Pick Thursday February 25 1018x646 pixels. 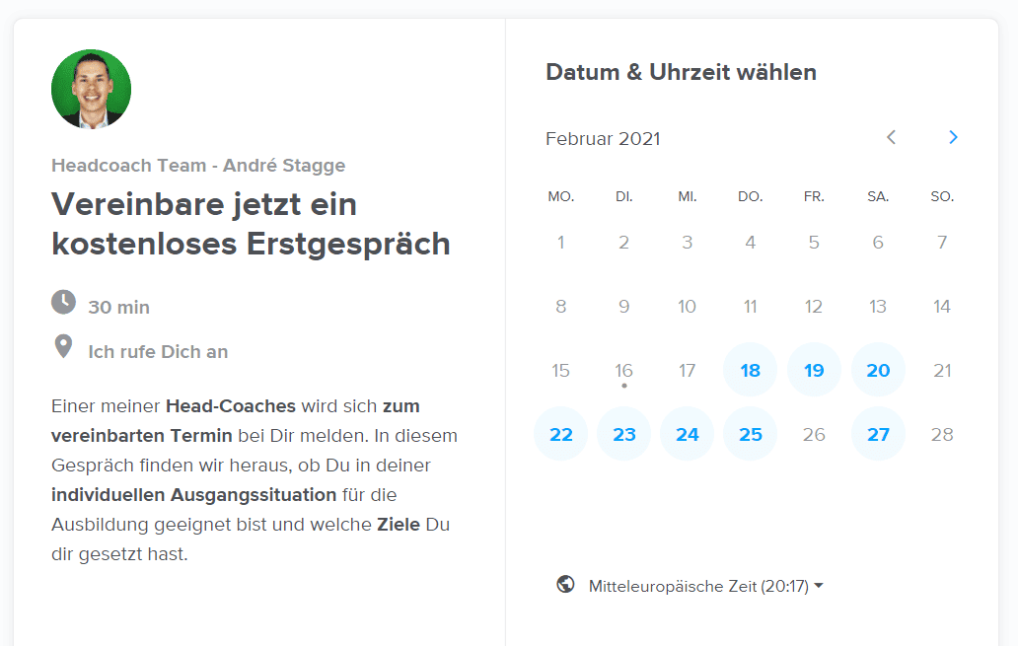(x=751, y=434)
